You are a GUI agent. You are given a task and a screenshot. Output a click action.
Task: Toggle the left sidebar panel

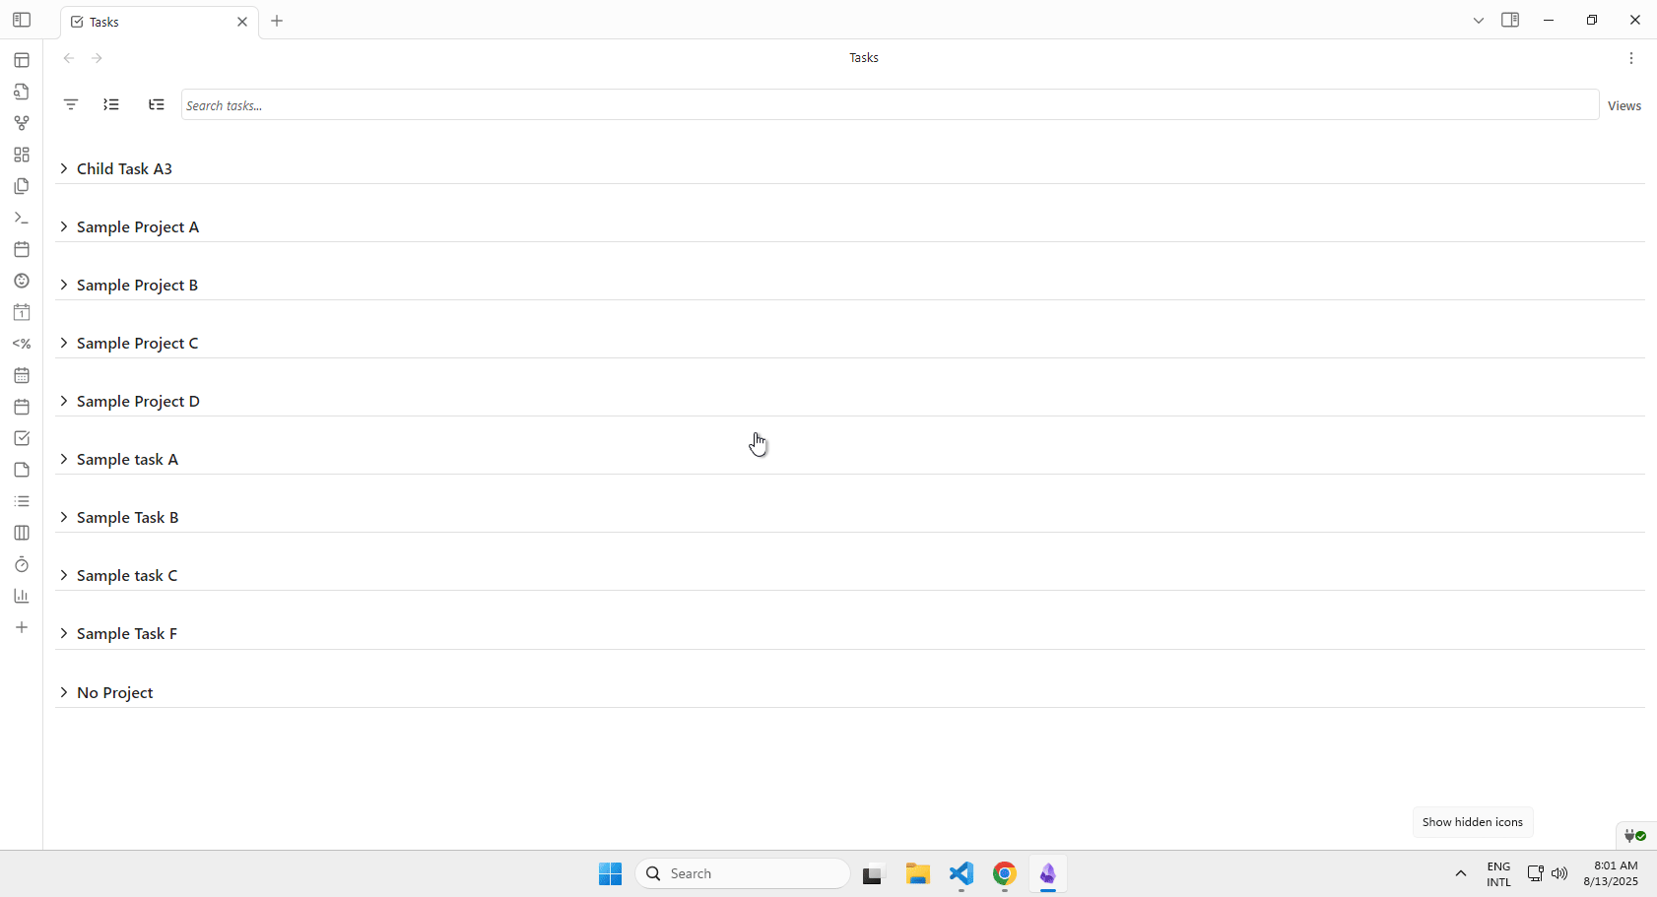tap(22, 20)
